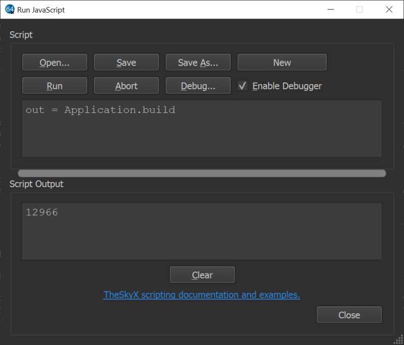Select the output value 12966
The image size is (404, 345).
coord(42,212)
